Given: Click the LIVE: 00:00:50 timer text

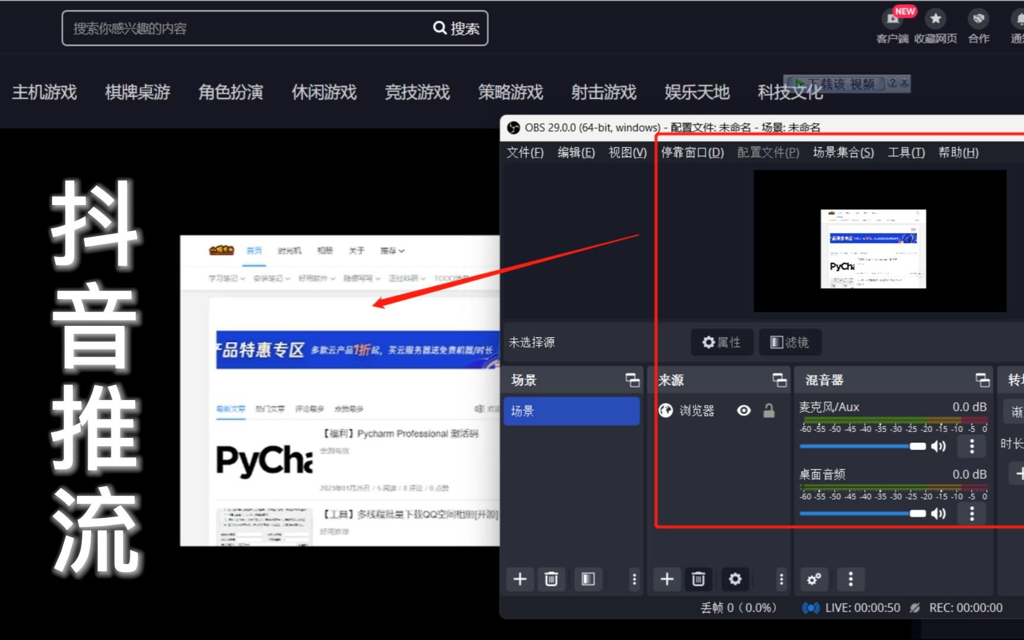Looking at the screenshot, I should [x=863, y=608].
